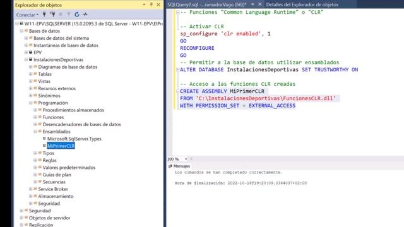Expand Bases de datos del sistema
Viewport: 404px width, 227px height.
pyautogui.click(x=26, y=38)
